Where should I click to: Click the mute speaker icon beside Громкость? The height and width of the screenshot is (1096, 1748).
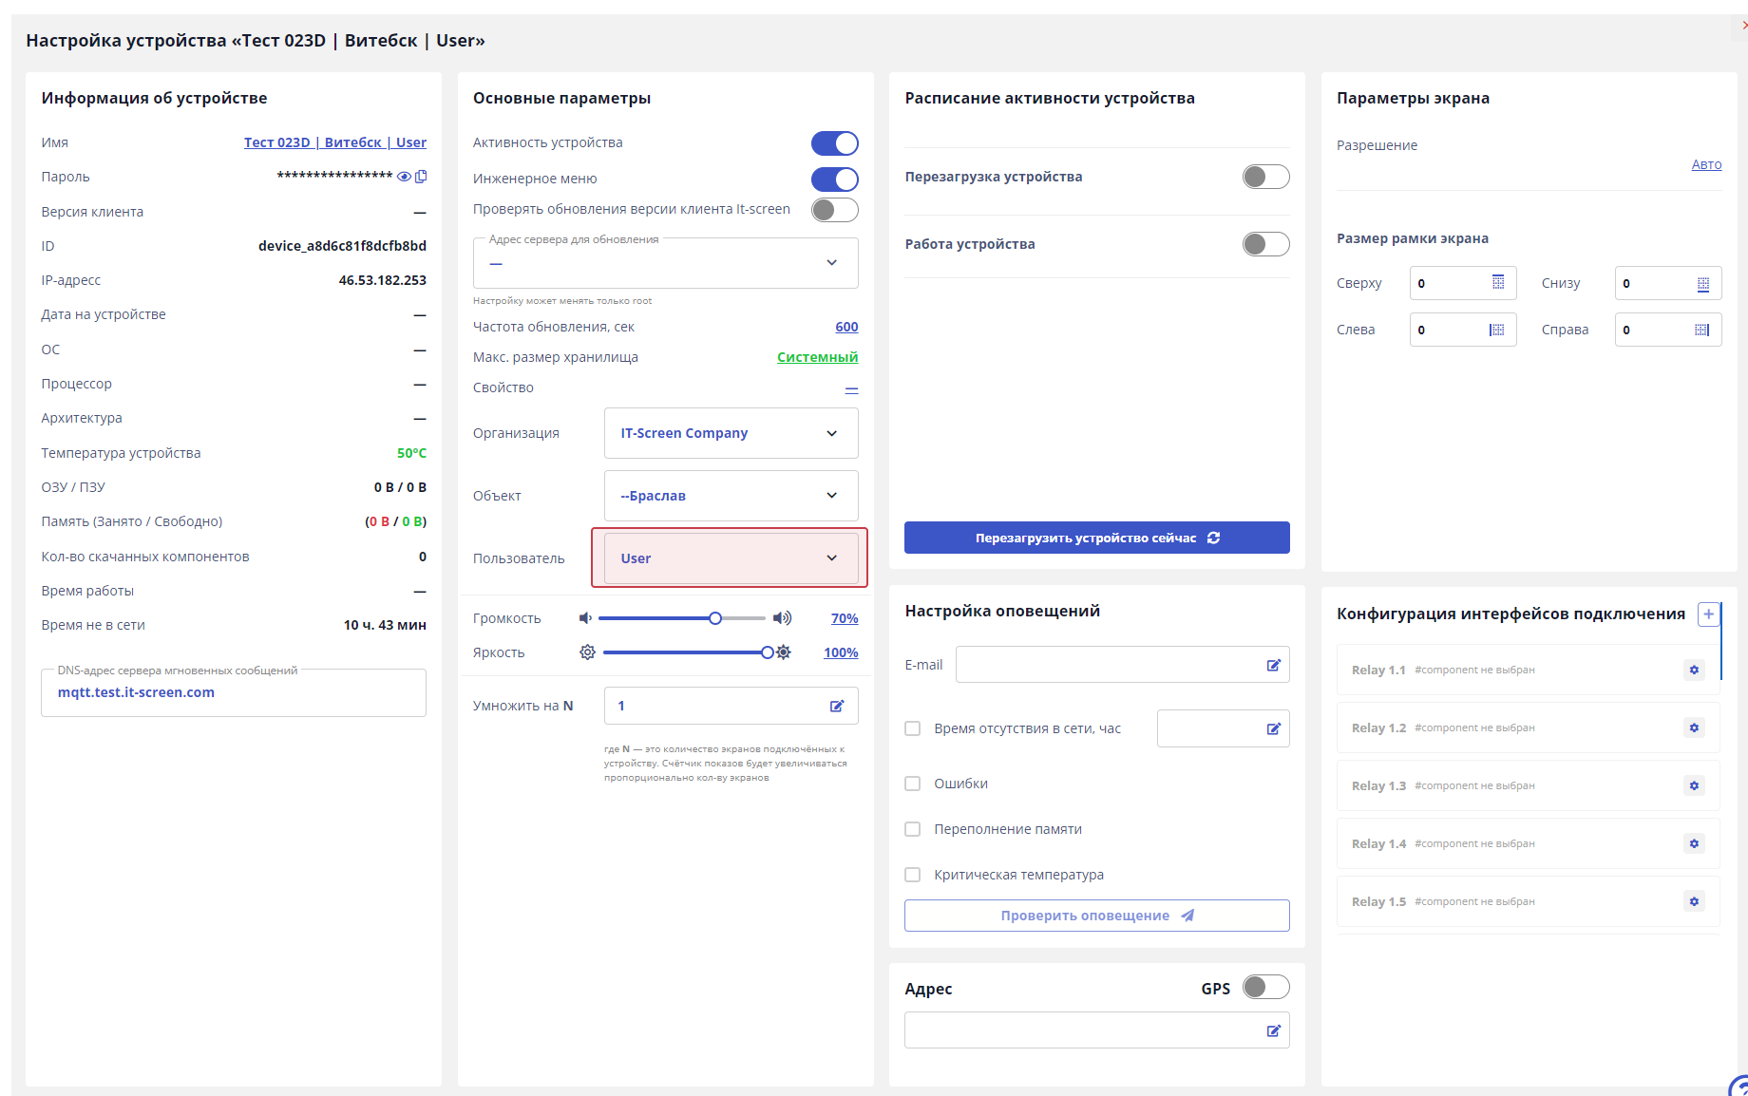[585, 618]
